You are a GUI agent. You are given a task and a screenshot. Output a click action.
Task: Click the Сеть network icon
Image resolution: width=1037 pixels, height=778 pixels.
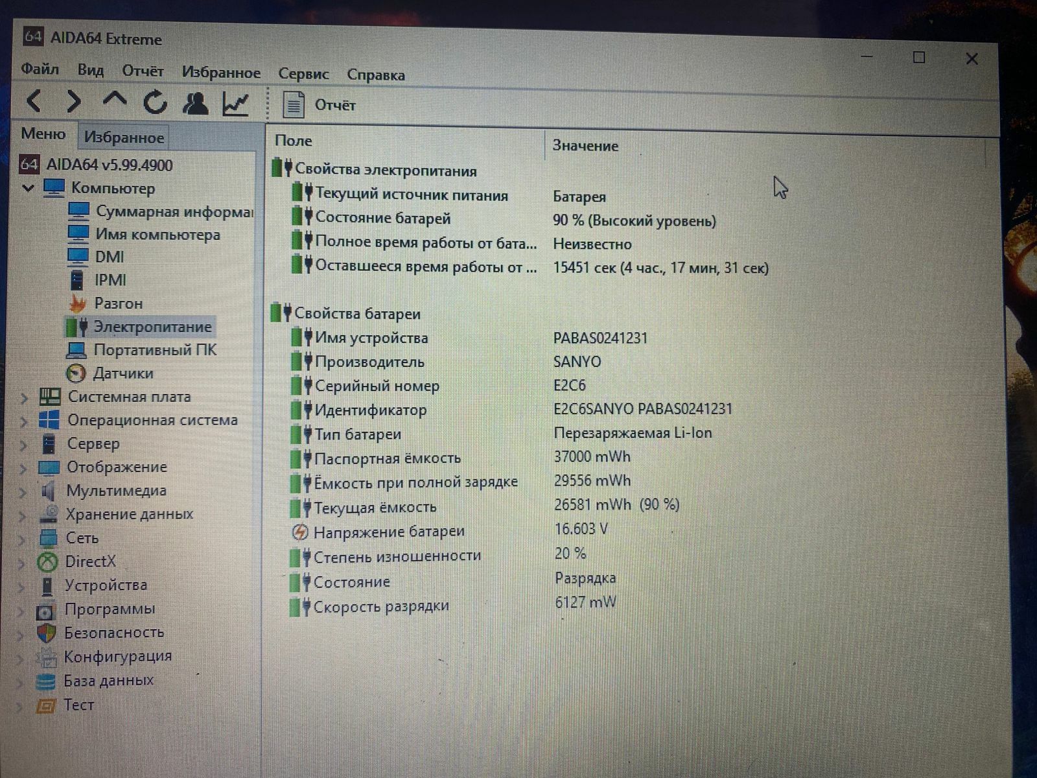pos(48,537)
